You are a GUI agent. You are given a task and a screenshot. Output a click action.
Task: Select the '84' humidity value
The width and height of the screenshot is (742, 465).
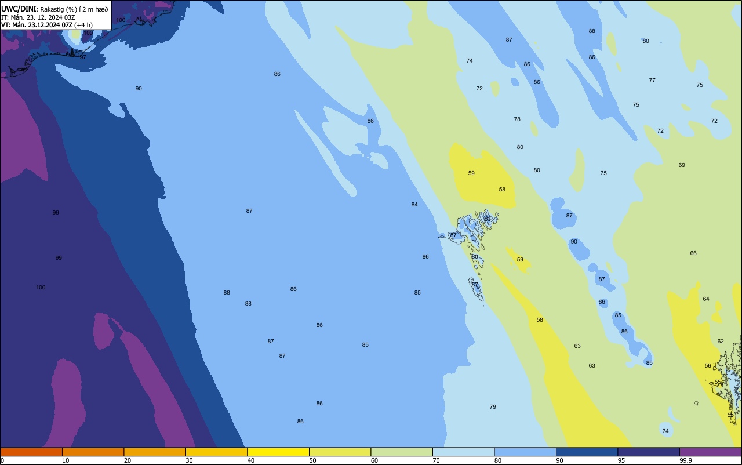[x=414, y=204]
